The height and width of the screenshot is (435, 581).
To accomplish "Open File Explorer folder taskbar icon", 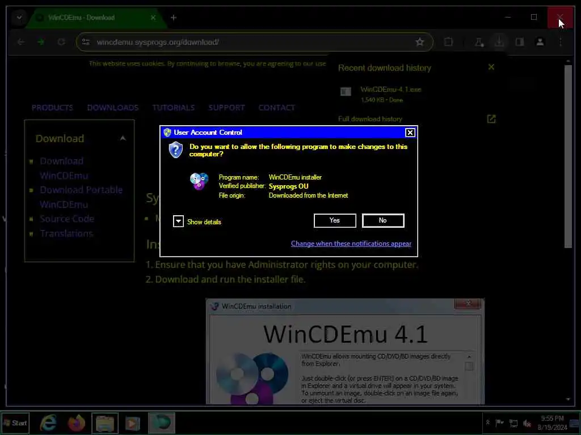I will pyautogui.click(x=105, y=423).
